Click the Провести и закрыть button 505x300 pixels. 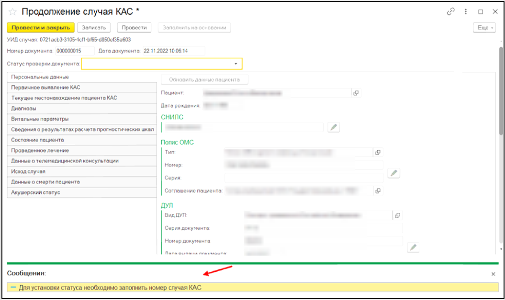click(41, 28)
